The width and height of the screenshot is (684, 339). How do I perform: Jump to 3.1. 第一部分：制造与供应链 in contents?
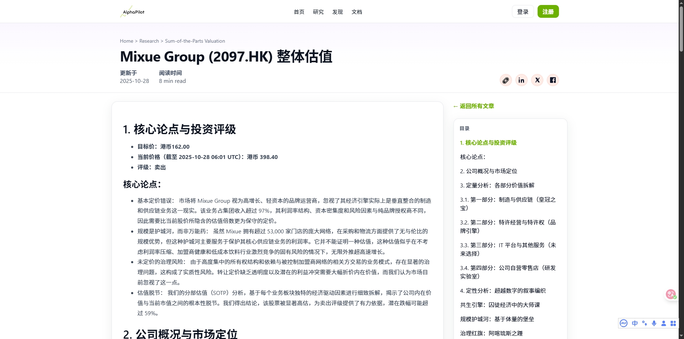click(x=508, y=204)
